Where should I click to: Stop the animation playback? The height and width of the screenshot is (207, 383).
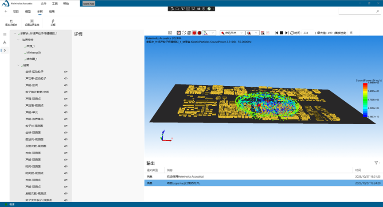(281, 33)
